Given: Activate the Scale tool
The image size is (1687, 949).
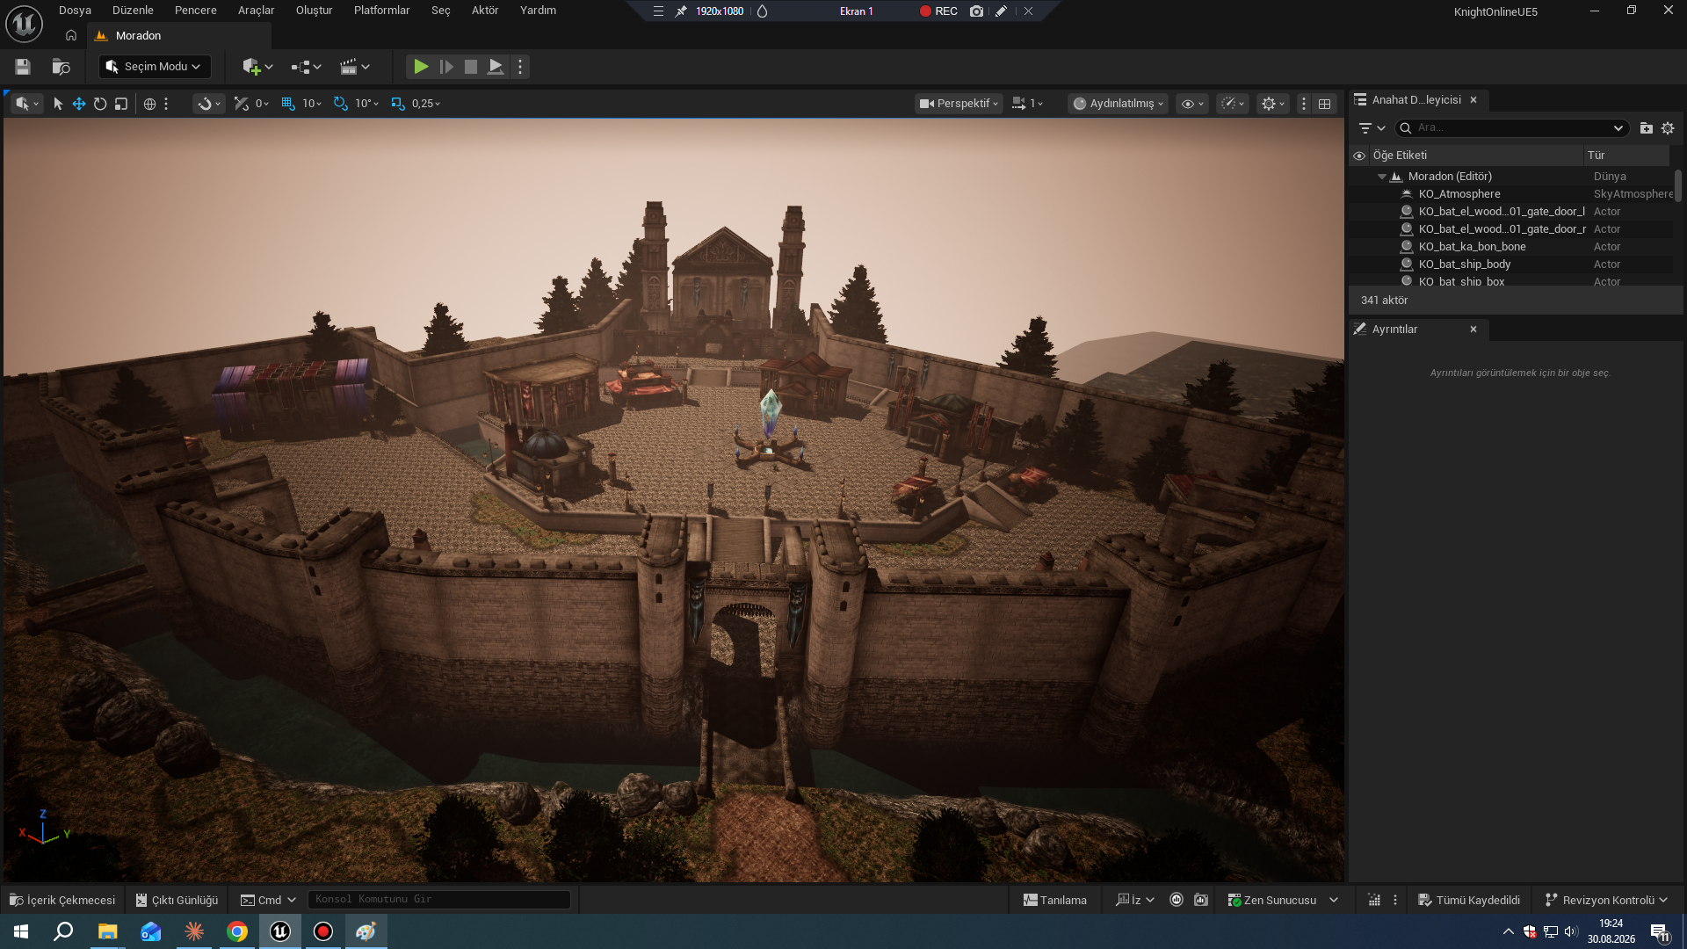Looking at the screenshot, I should [121, 104].
